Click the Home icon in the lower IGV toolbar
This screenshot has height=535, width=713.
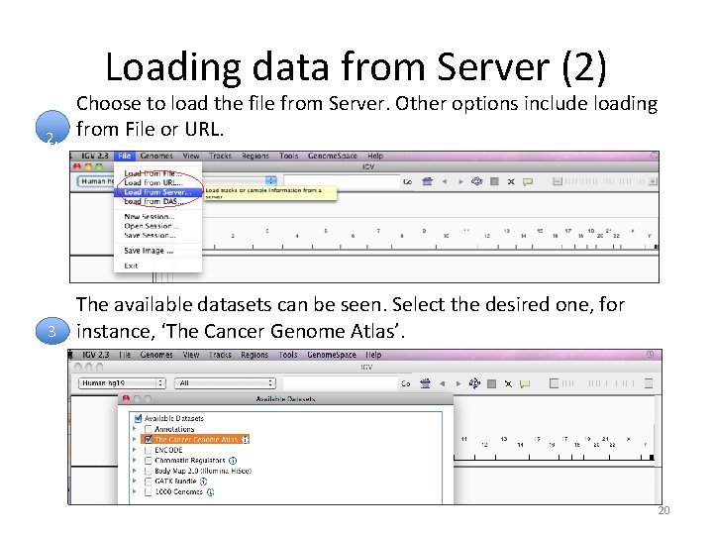click(x=425, y=383)
